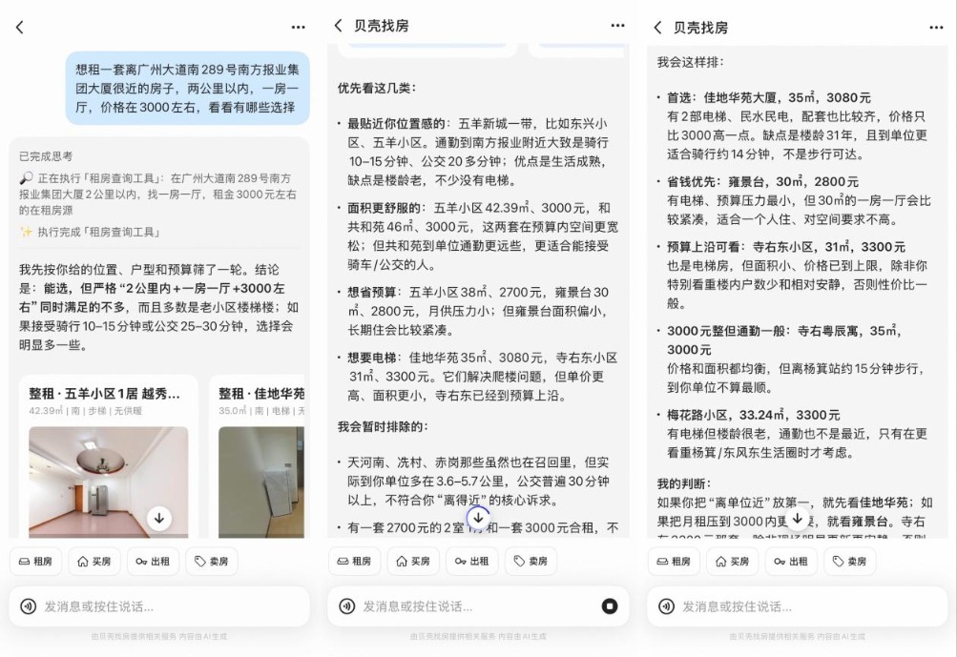957x657 pixels.
Task: Tap 想省预算 bullet text
Action: coord(477,311)
